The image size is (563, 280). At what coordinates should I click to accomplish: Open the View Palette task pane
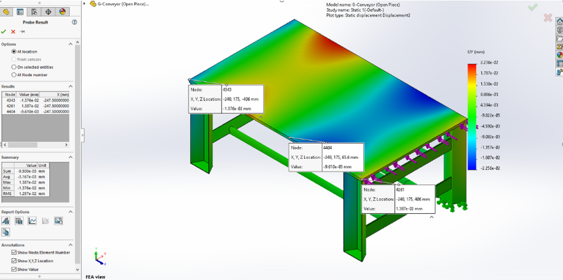pyautogui.click(x=559, y=47)
